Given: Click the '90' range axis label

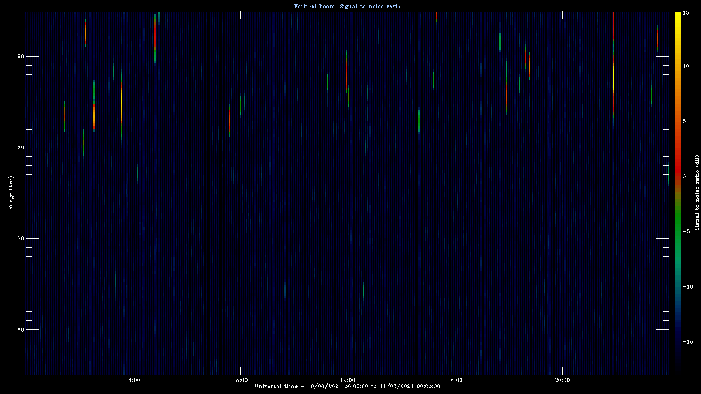Looking at the screenshot, I should 20,56.
